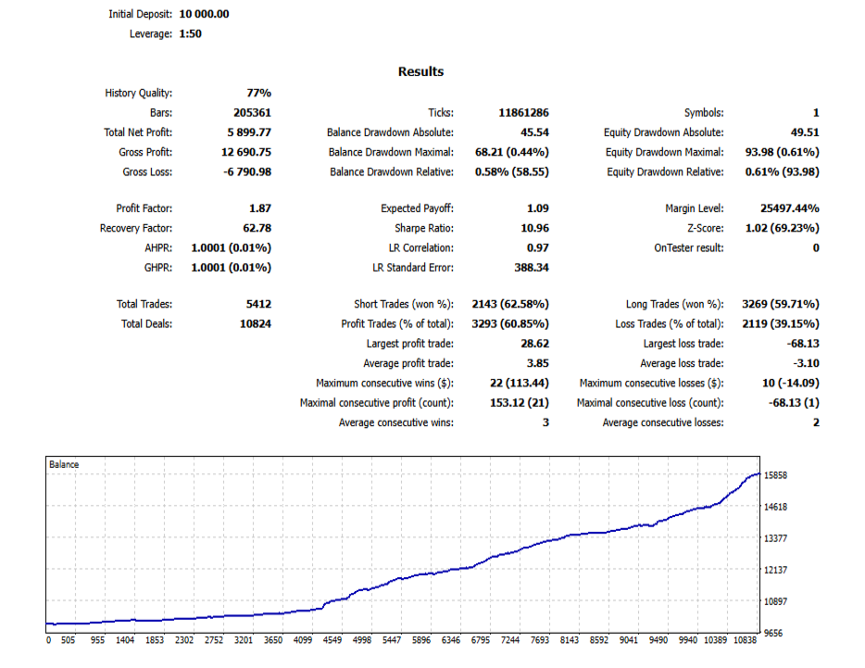This screenshot has width=865, height=668.
Task: Click the 5447 x-axis label on the chart
Action: click(392, 640)
